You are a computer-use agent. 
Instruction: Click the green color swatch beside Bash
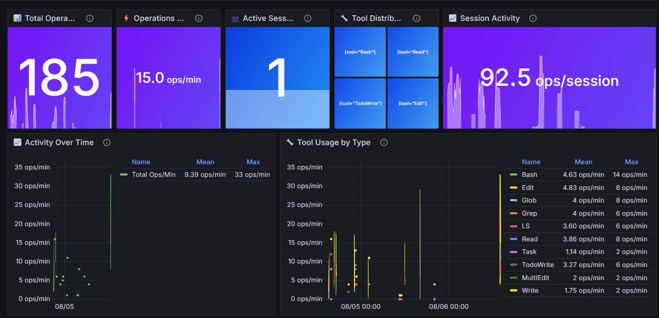tap(514, 174)
